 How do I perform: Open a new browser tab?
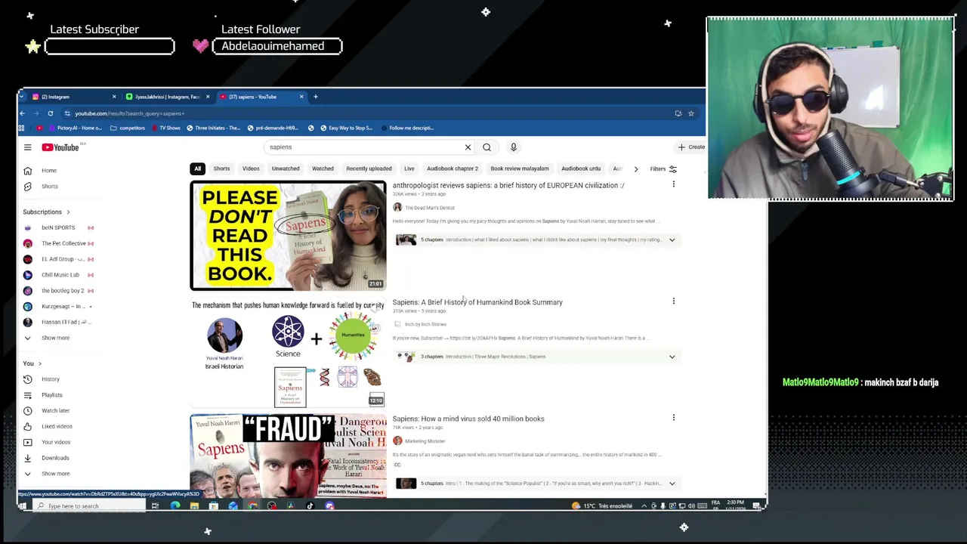316,97
